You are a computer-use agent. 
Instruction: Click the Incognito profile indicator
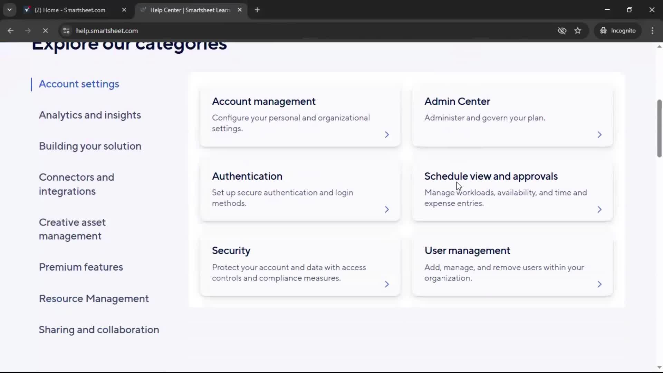tap(618, 31)
